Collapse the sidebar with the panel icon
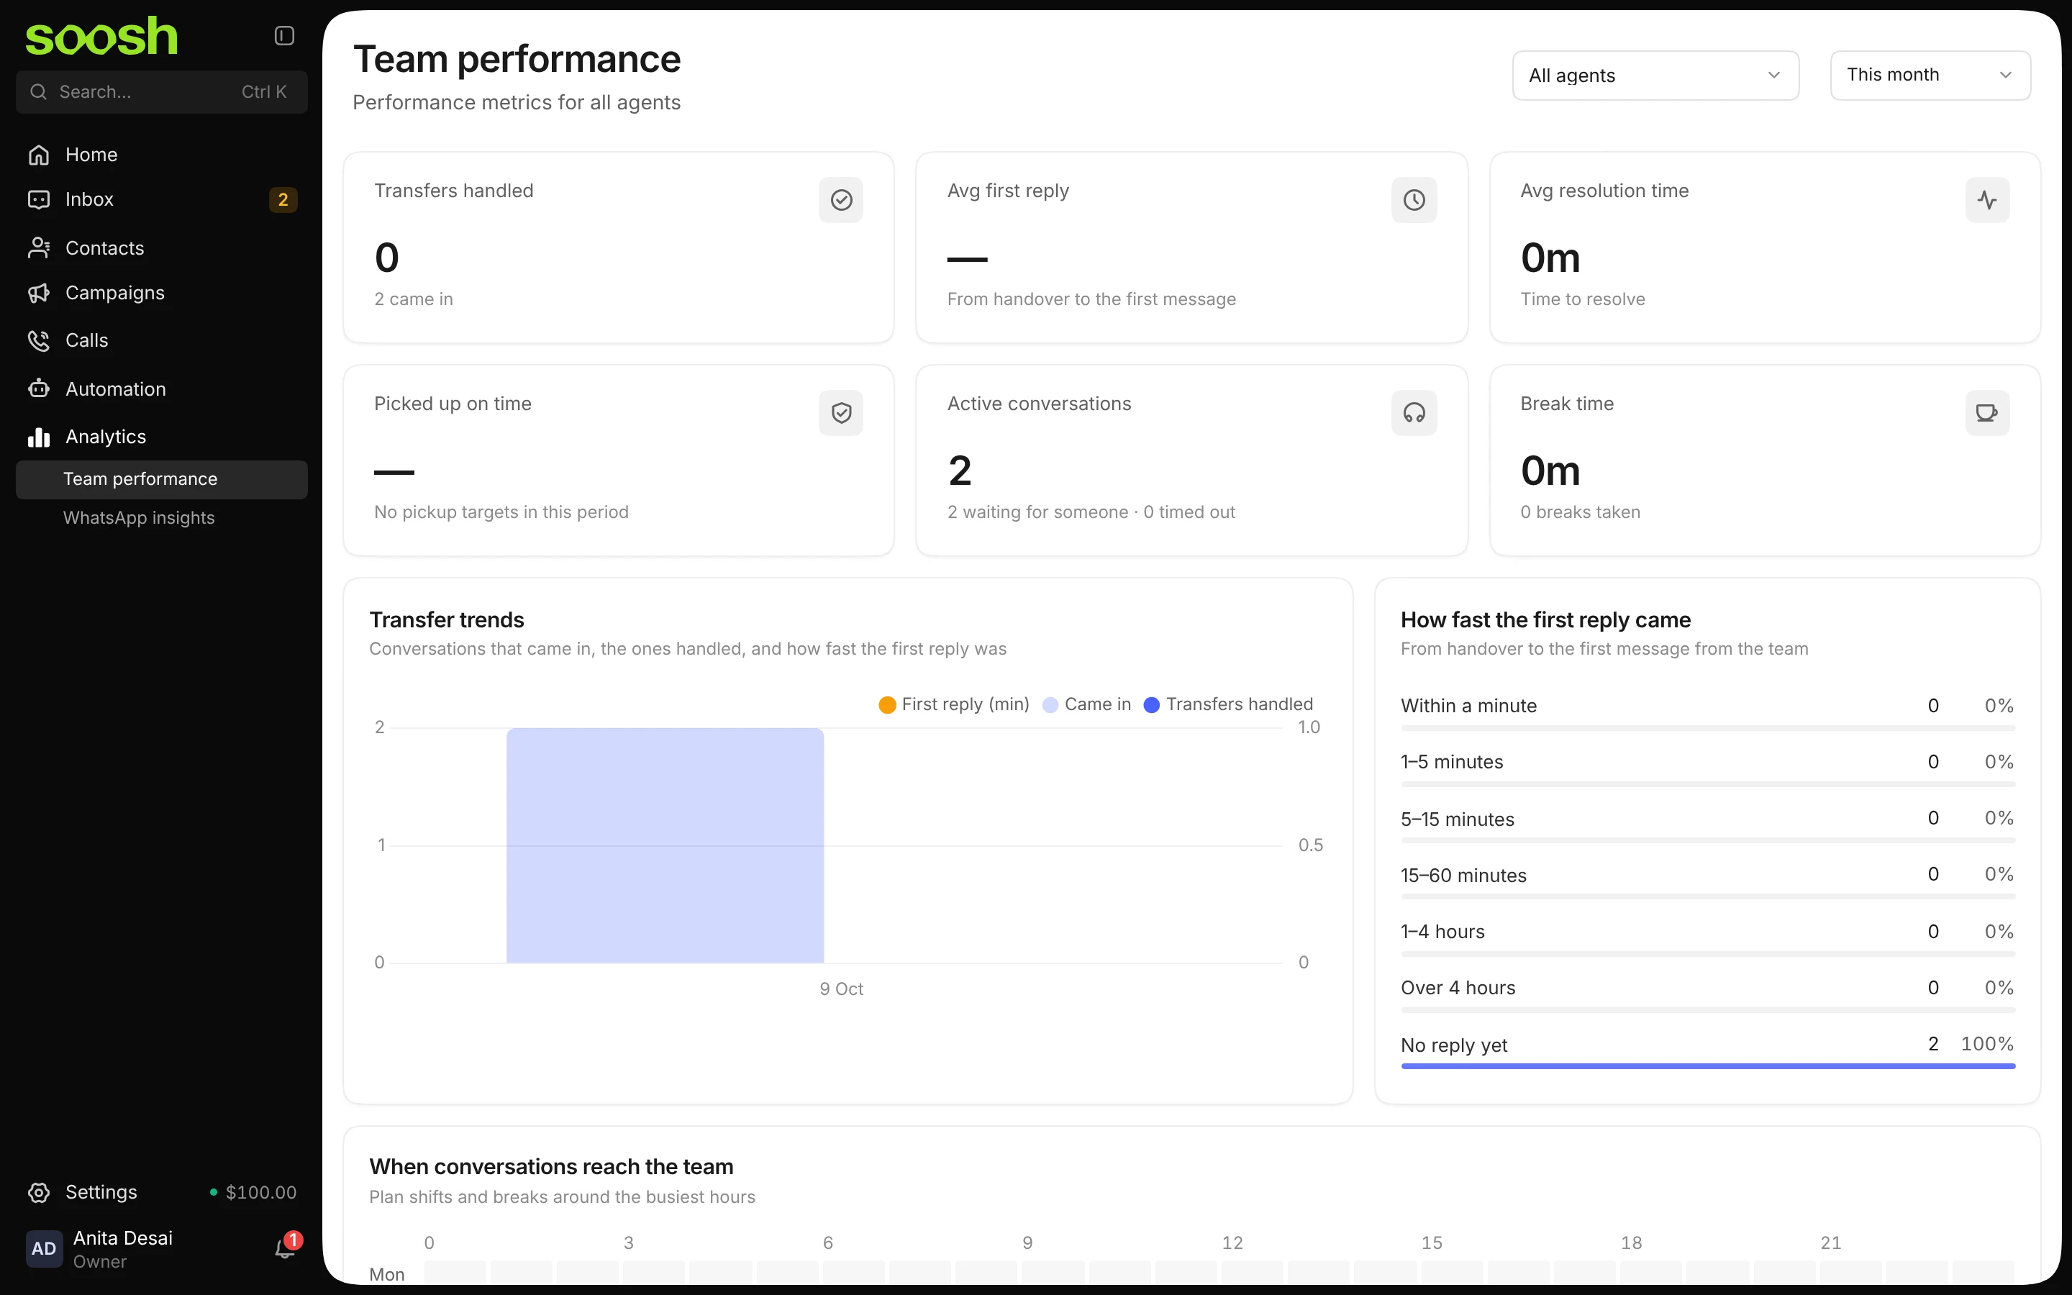 [x=284, y=35]
